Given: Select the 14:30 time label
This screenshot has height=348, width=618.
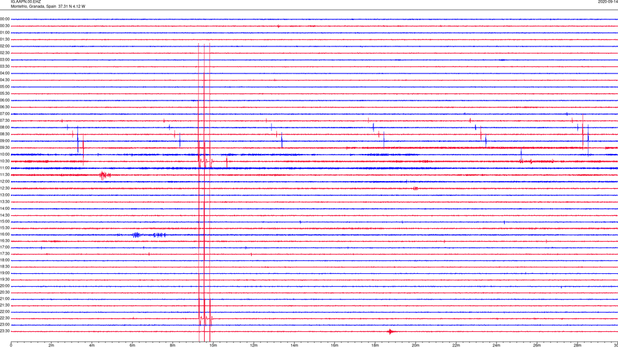Looking at the screenshot, I should click(5, 215).
